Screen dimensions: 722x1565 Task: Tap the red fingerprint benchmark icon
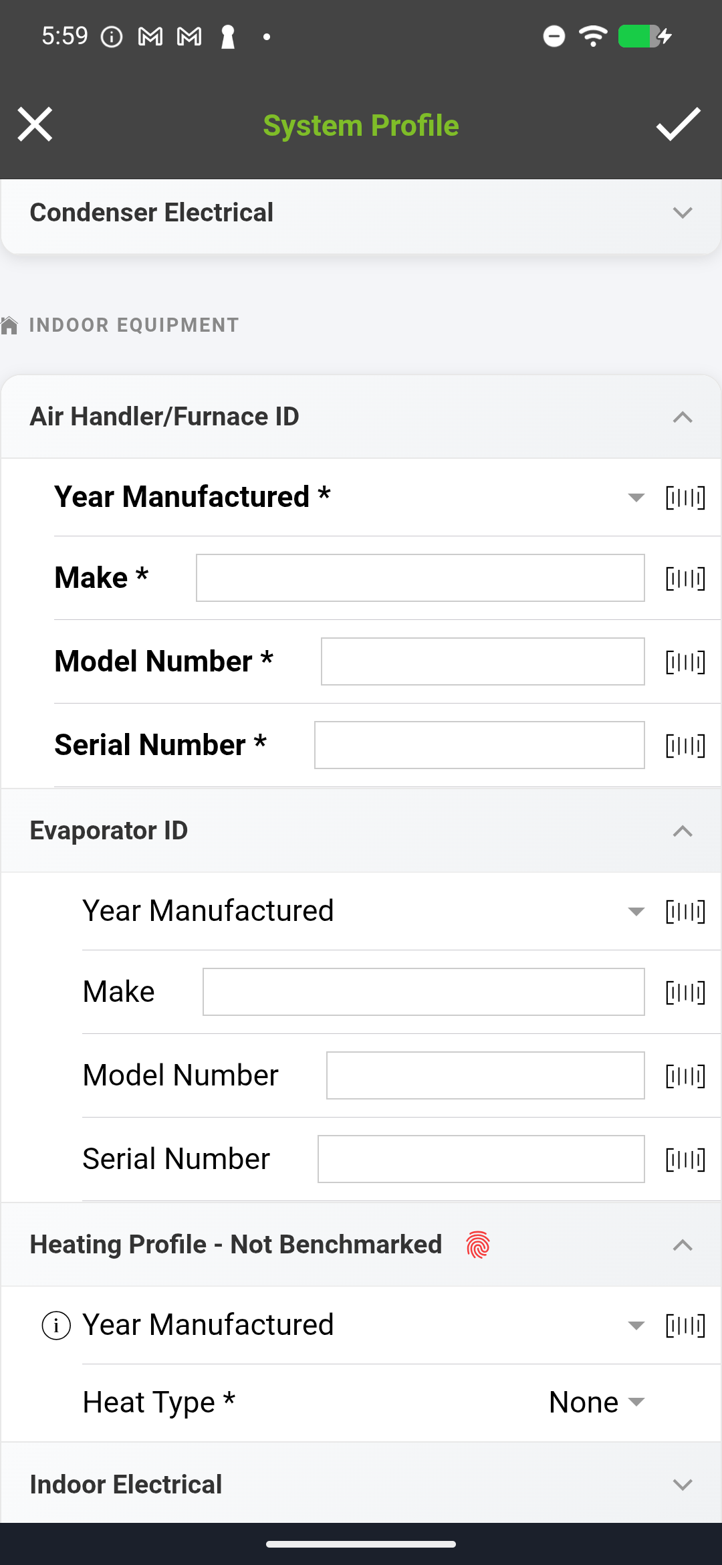pyautogui.click(x=478, y=1245)
